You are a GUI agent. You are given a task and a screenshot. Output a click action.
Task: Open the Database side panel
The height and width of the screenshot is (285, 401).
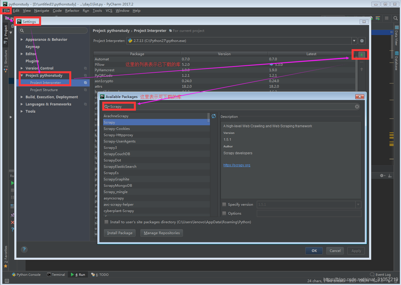396,61
